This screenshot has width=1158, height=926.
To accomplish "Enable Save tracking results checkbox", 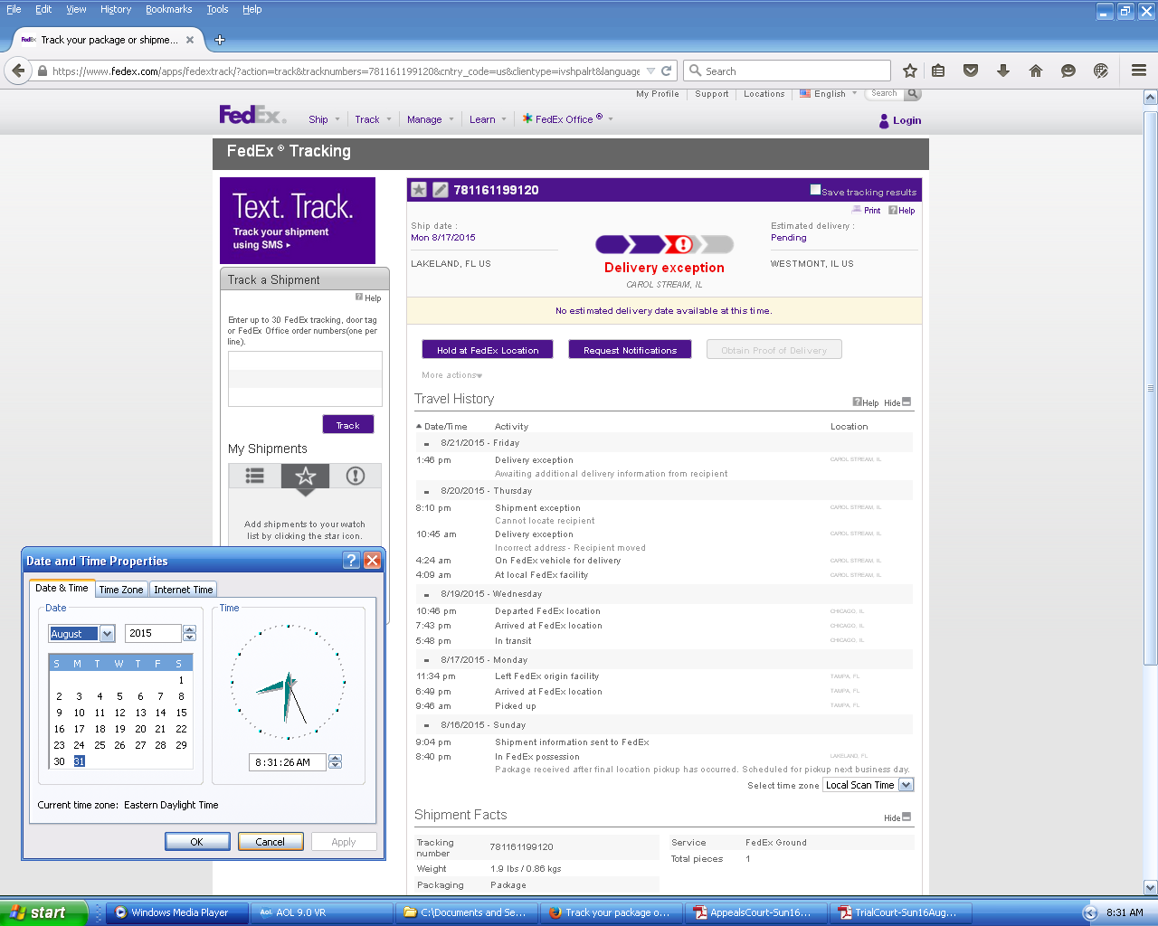I will click(815, 190).
